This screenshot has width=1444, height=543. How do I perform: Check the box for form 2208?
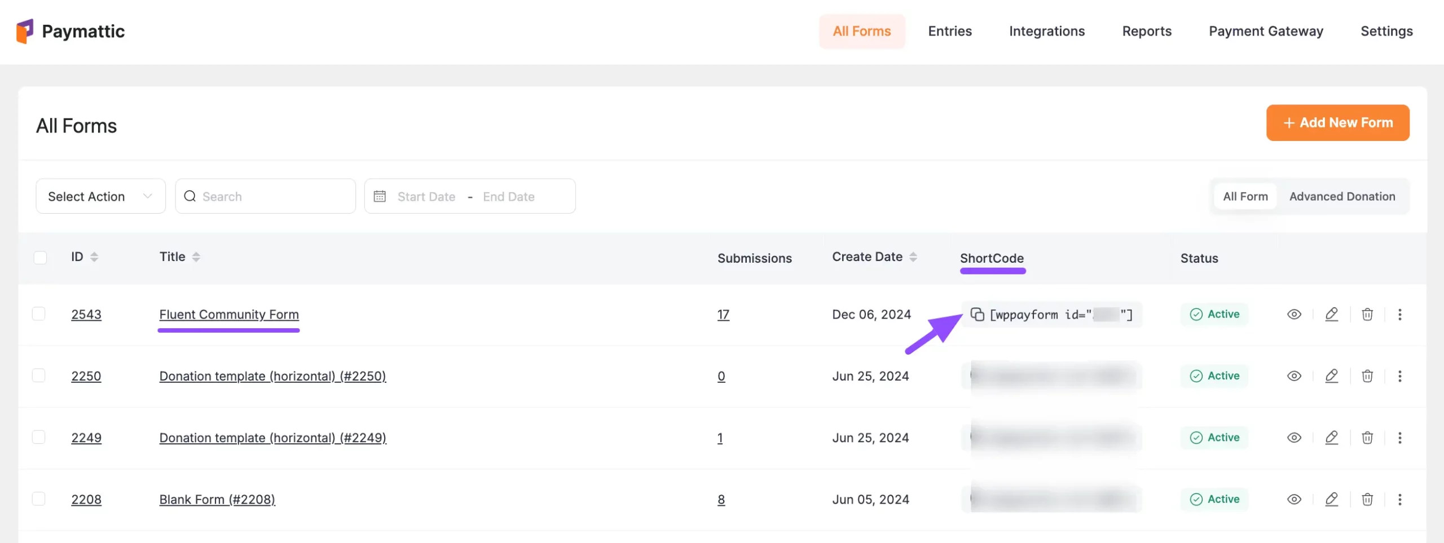click(x=38, y=498)
